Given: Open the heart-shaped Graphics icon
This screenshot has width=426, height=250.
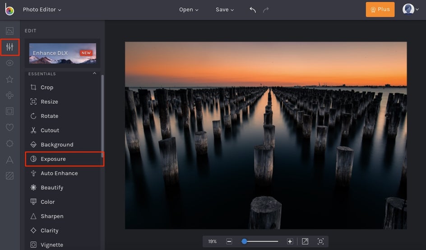Looking at the screenshot, I should pos(9,128).
